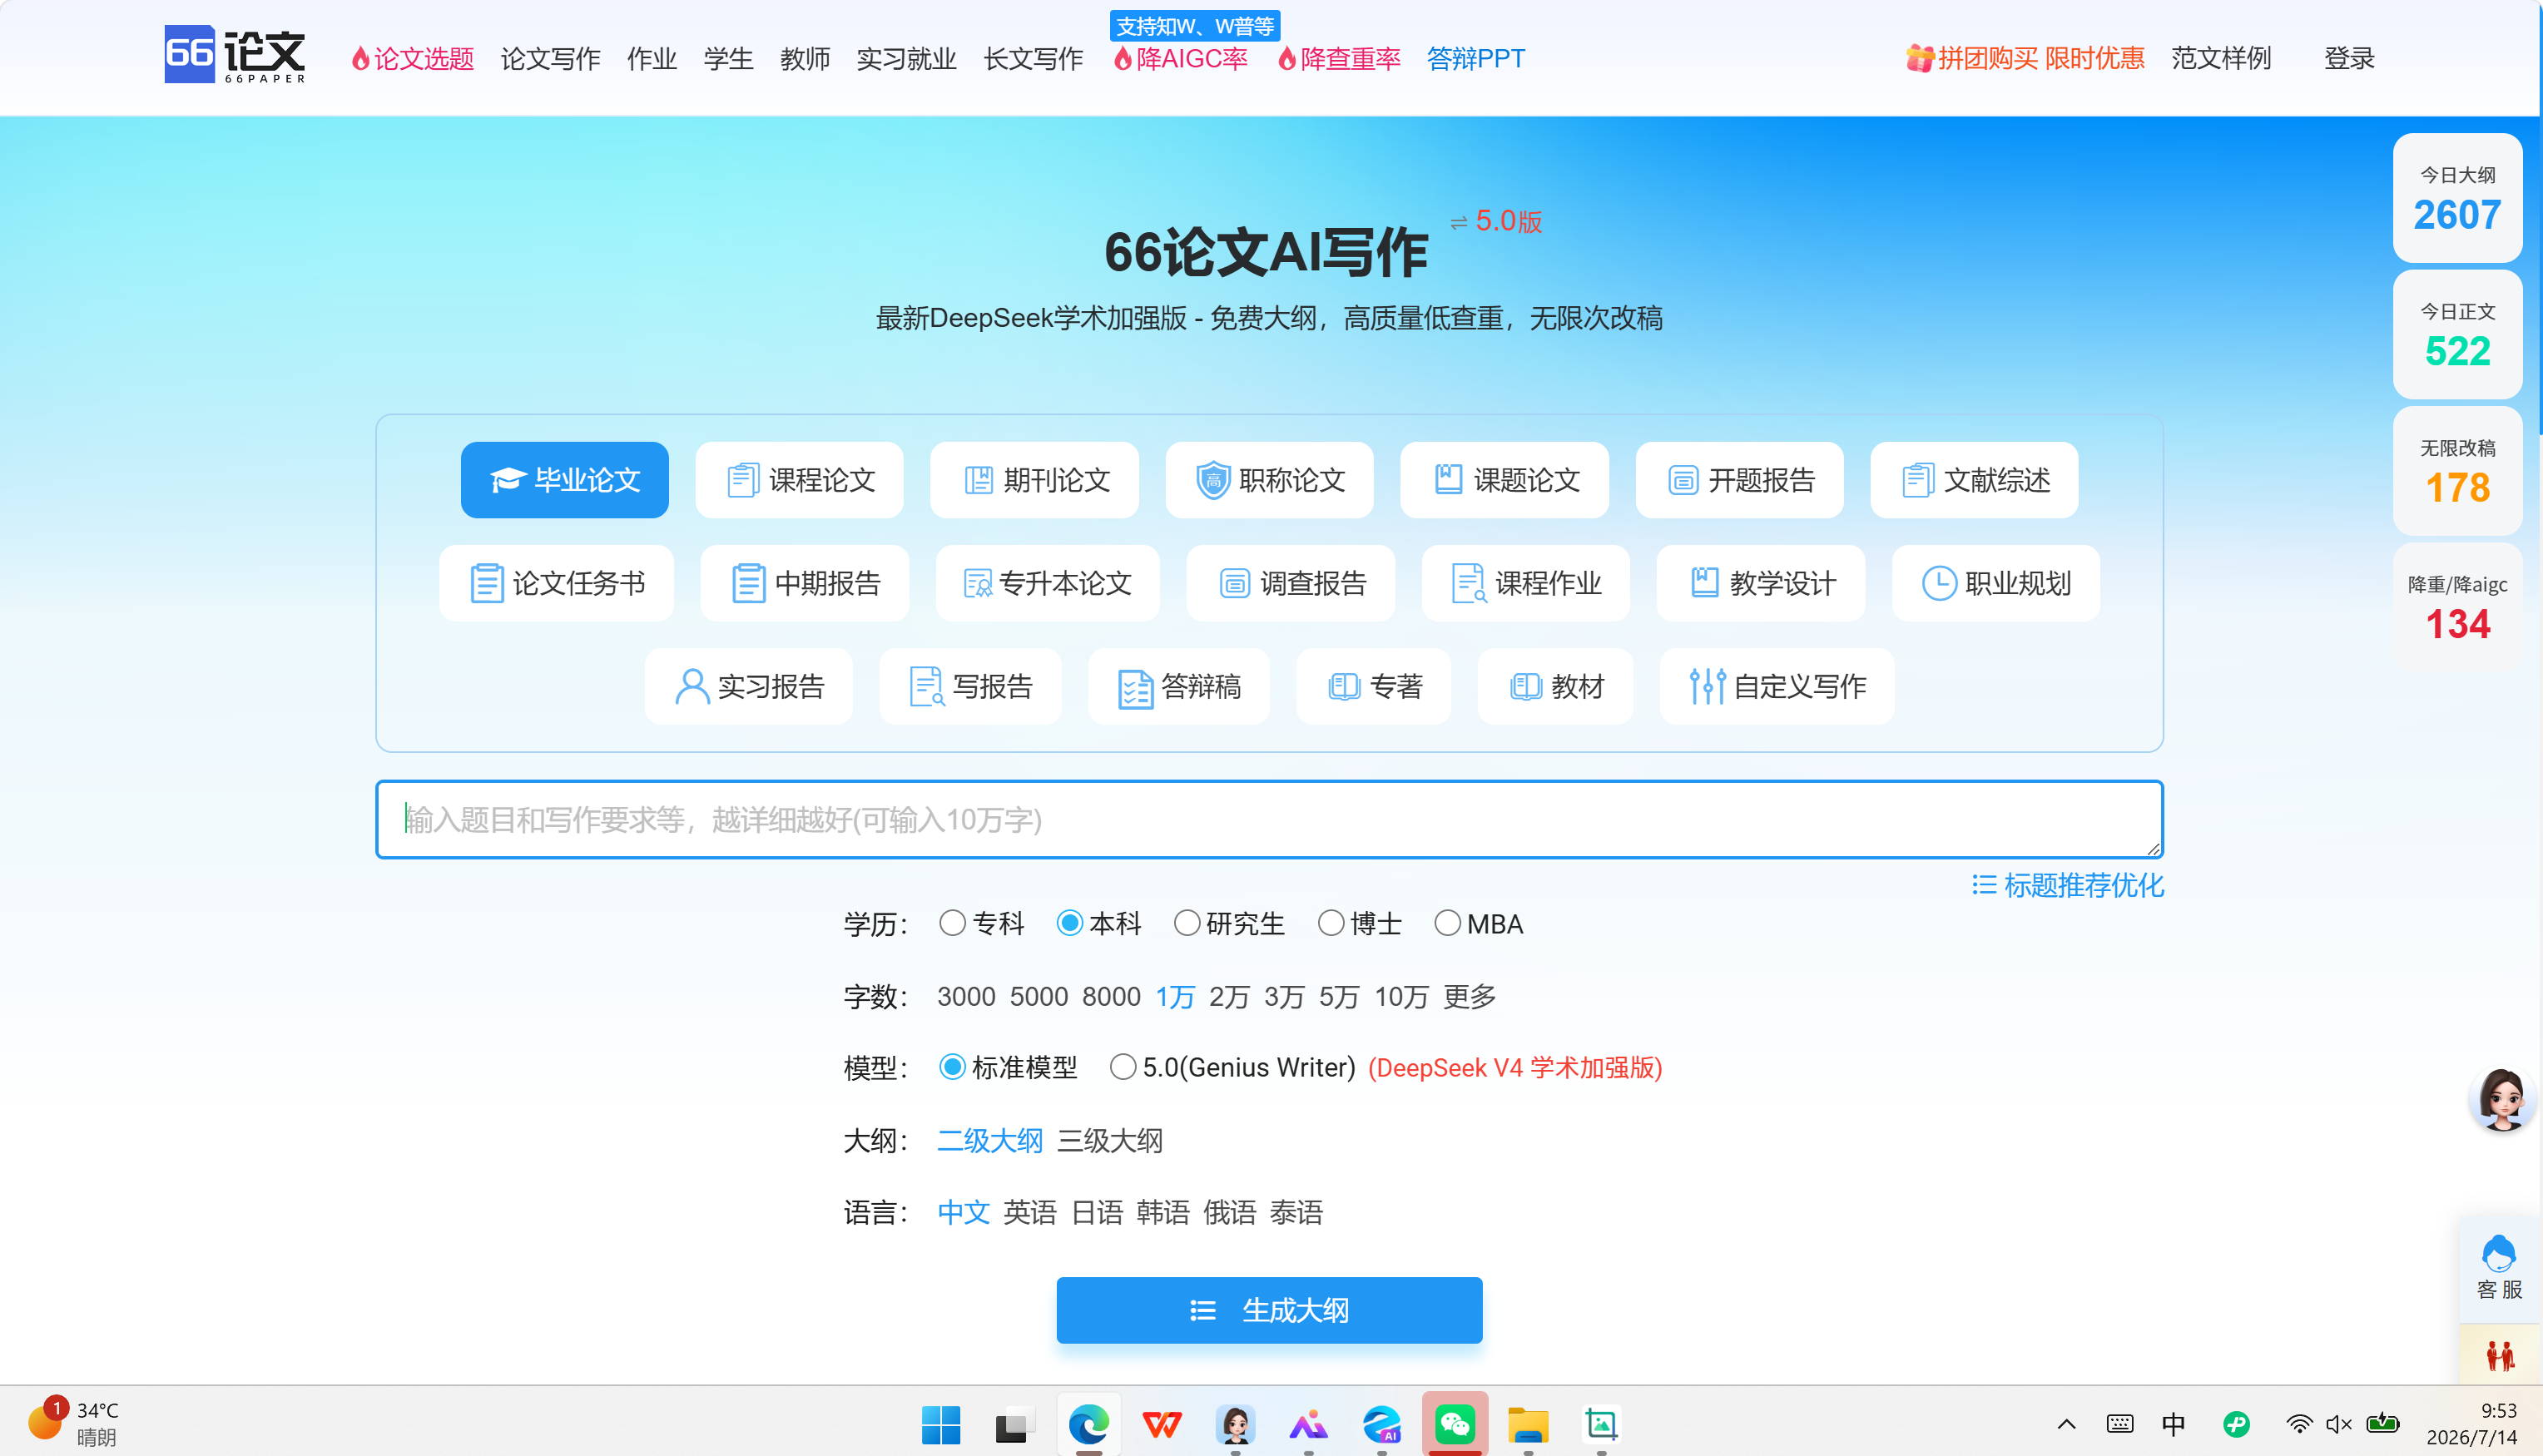Open the battery status tray icon

(2383, 1424)
